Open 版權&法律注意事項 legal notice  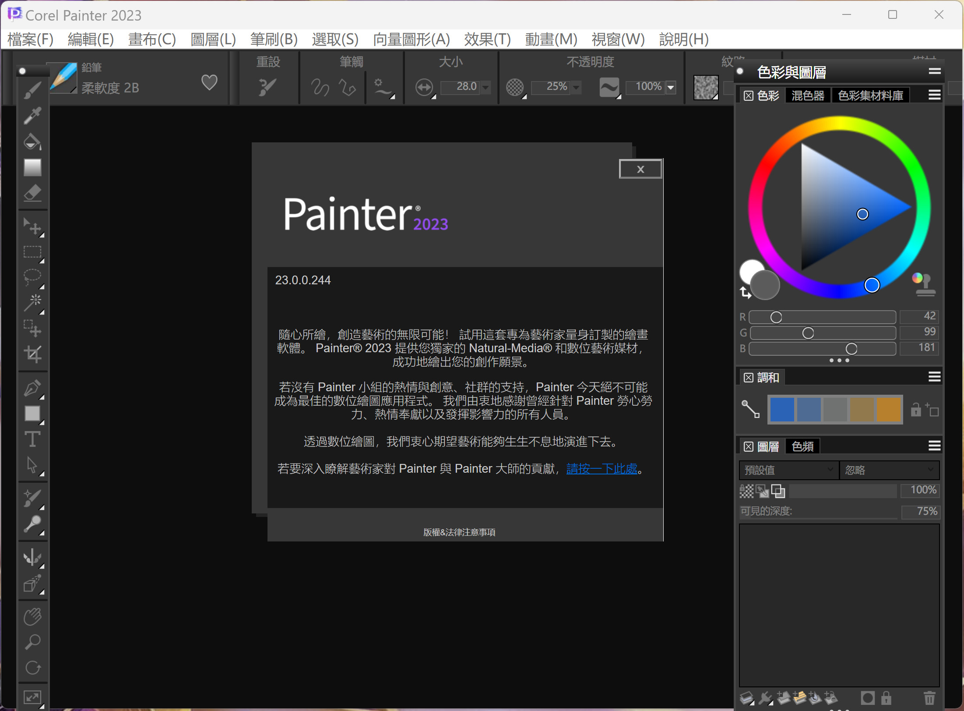tap(459, 532)
